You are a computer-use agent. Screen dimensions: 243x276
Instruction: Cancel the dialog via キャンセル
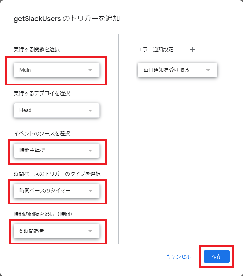click(x=178, y=257)
